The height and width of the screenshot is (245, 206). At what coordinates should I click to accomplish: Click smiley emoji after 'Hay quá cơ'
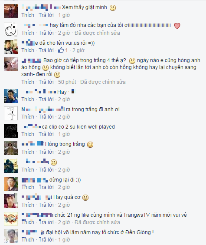point(85,198)
